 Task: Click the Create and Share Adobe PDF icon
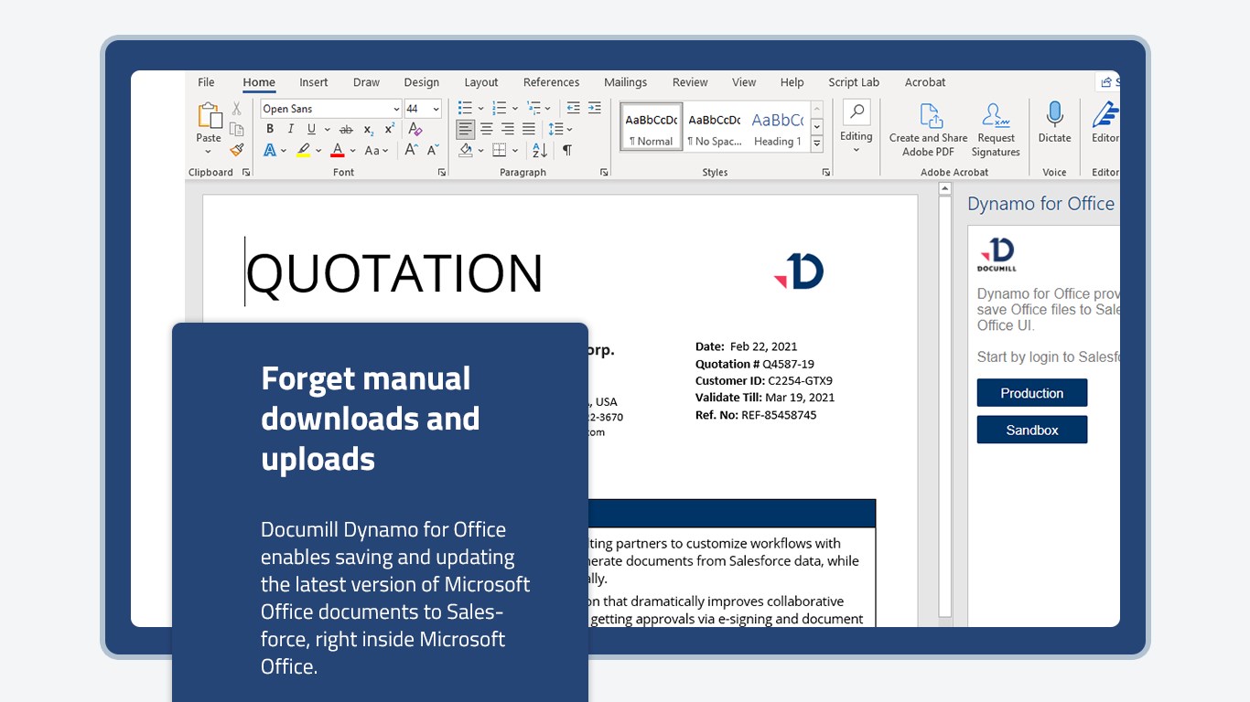(x=931, y=116)
